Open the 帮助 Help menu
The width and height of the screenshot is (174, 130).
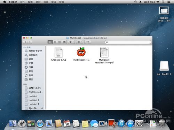pyautogui.click(x=62, y=2)
